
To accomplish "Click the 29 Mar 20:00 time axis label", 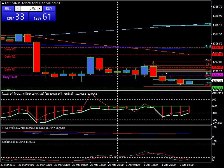I will coord(116,165).
